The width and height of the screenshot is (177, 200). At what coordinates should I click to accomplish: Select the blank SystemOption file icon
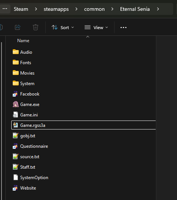point(16,177)
